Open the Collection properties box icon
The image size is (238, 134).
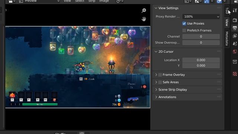click(235, 62)
